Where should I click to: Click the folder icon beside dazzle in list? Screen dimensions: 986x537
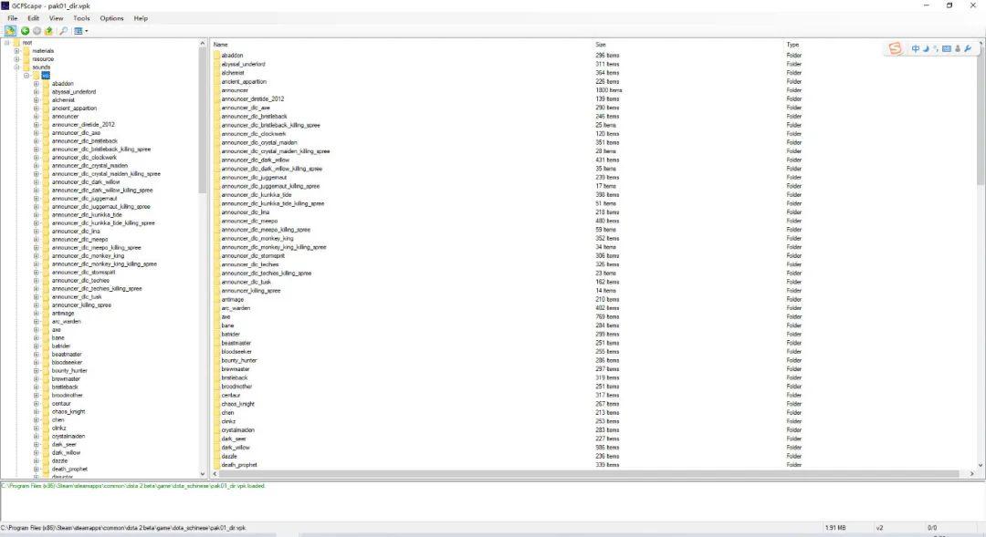pos(217,457)
